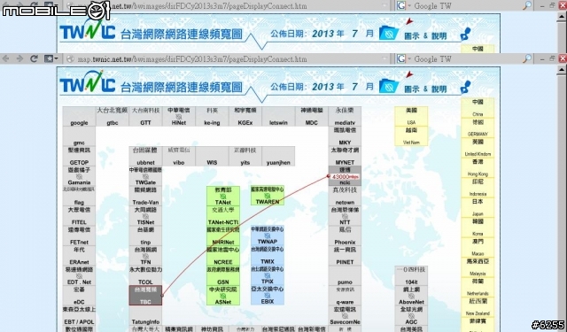Click the red 43000mbps bandwidth label
Image resolution: width=567 pixels, height=332 pixels.
click(345, 177)
